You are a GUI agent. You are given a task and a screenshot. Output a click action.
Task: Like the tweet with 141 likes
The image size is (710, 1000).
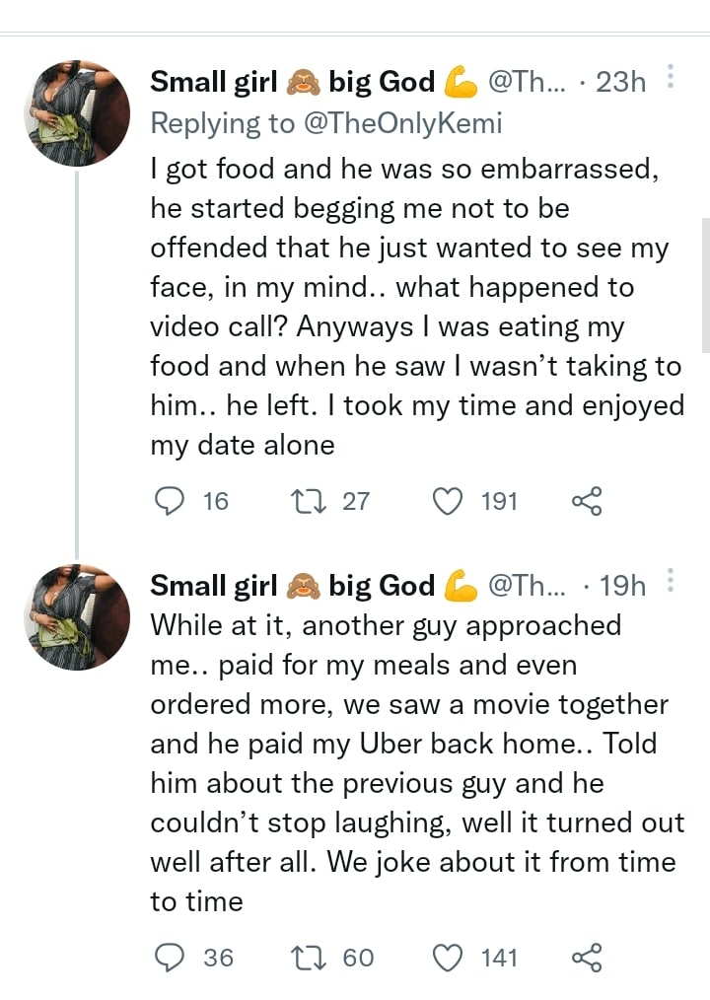449,957
